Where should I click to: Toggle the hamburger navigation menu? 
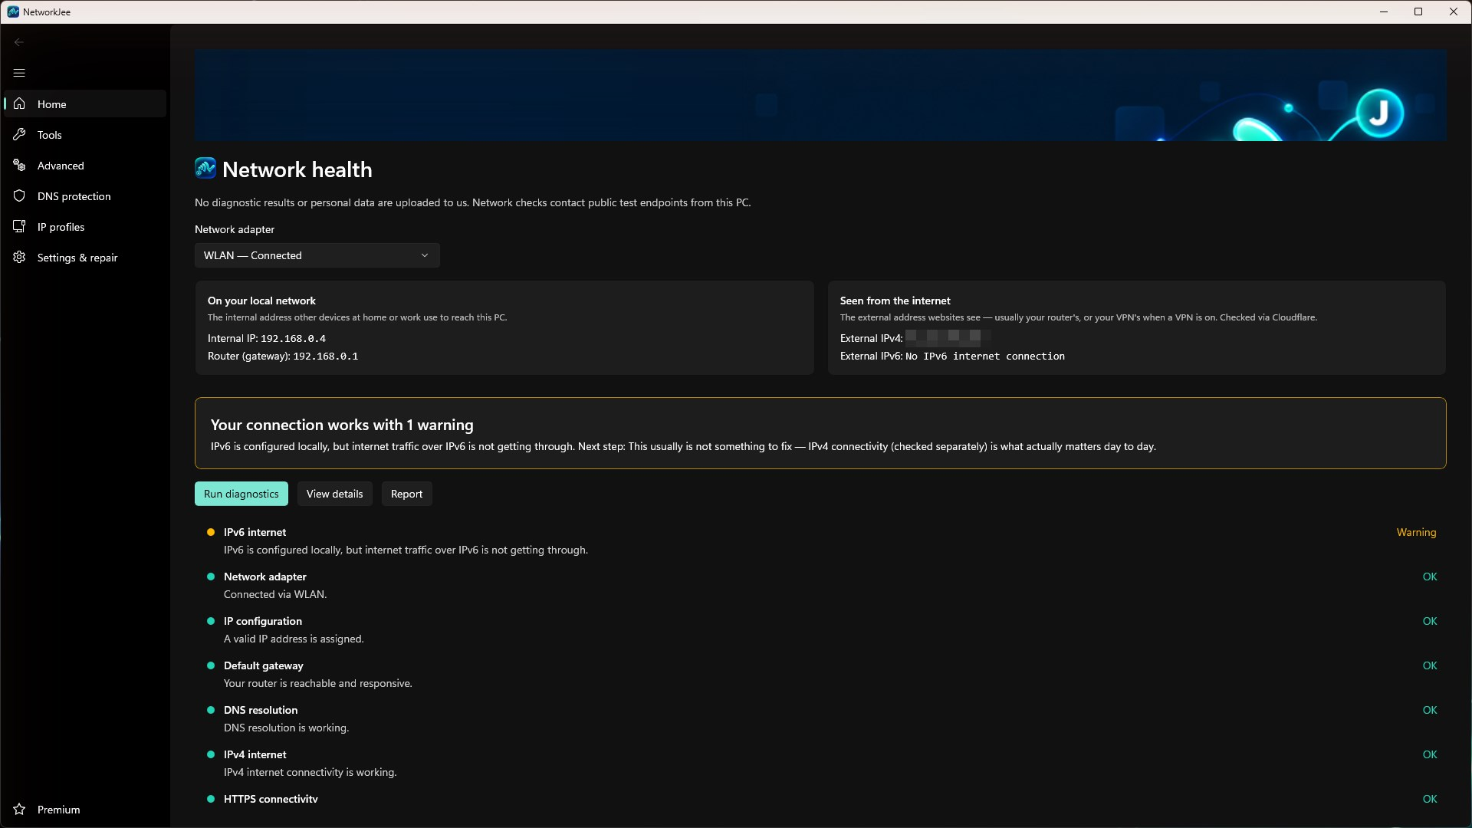(19, 73)
